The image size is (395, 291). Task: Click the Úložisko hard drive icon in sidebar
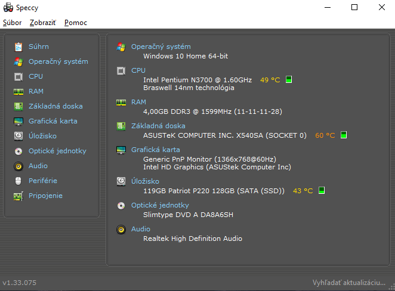18,136
